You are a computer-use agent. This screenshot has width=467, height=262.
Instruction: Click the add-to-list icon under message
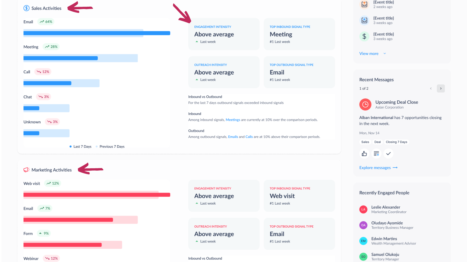376,154
